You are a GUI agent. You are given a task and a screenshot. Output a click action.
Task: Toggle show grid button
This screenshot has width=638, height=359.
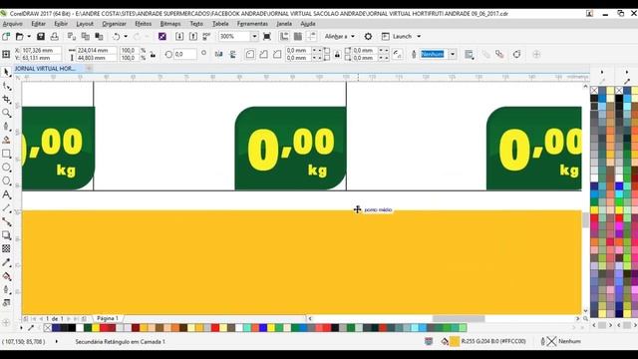point(298,37)
